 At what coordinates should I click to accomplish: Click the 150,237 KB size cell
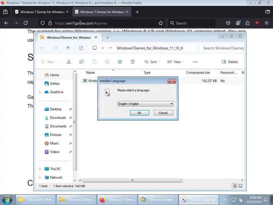click(209, 81)
